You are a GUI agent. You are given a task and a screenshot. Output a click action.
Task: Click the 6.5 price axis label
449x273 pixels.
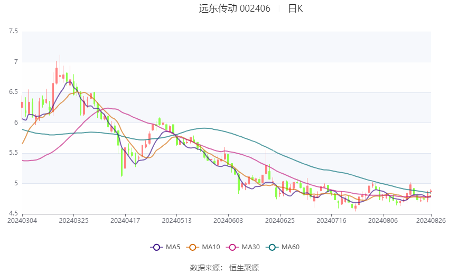tap(13, 92)
